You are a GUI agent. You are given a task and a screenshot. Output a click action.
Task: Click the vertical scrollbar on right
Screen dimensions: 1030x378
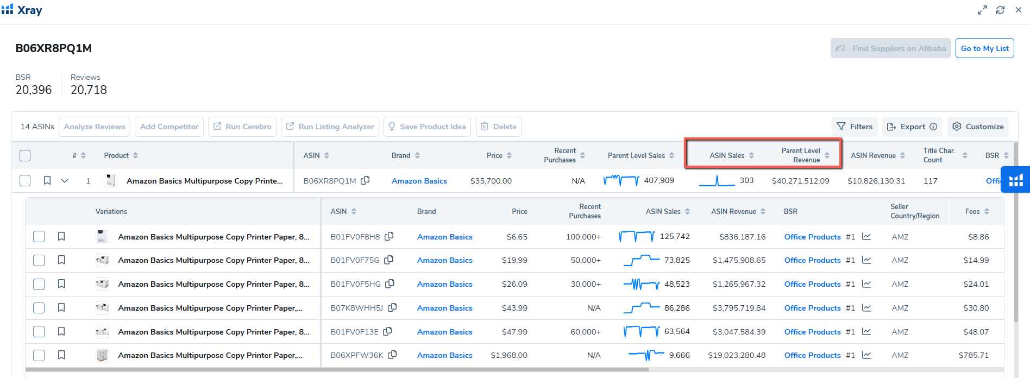coord(1016,232)
